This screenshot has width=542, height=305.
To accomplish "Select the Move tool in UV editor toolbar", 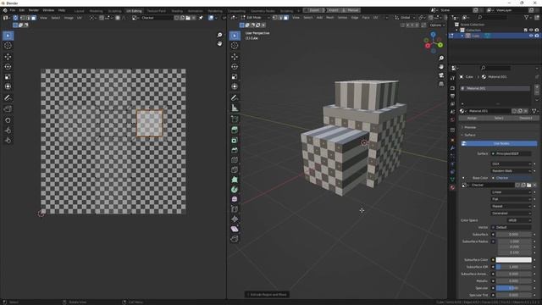I will (x=8, y=57).
